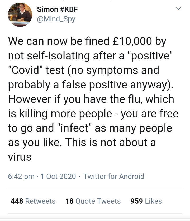Click the final word "virus" in tweet

coord(20,157)
